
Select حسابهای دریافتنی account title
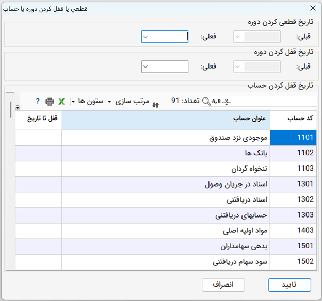point(242,215)
